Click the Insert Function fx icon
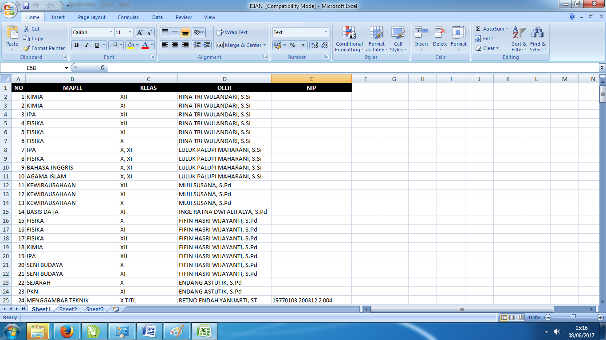This screenshot has height=340, width=606. 102,68
